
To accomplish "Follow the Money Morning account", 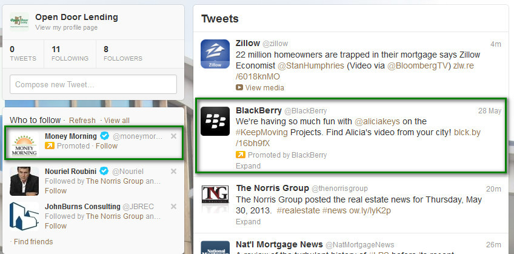I will [107, 146].
